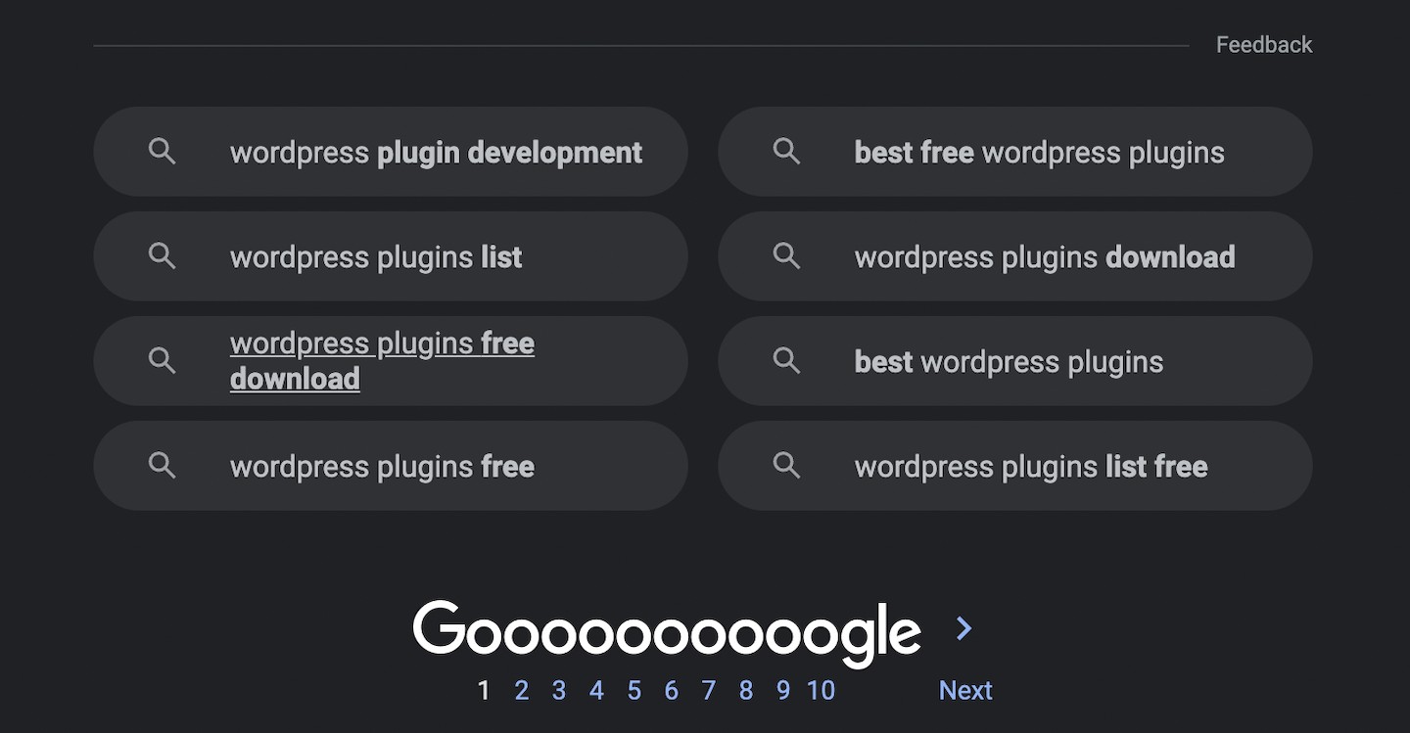The width and height of the screenshot is (1410, 733).
Task: Go to results page 8
Action: click(746, 691)
